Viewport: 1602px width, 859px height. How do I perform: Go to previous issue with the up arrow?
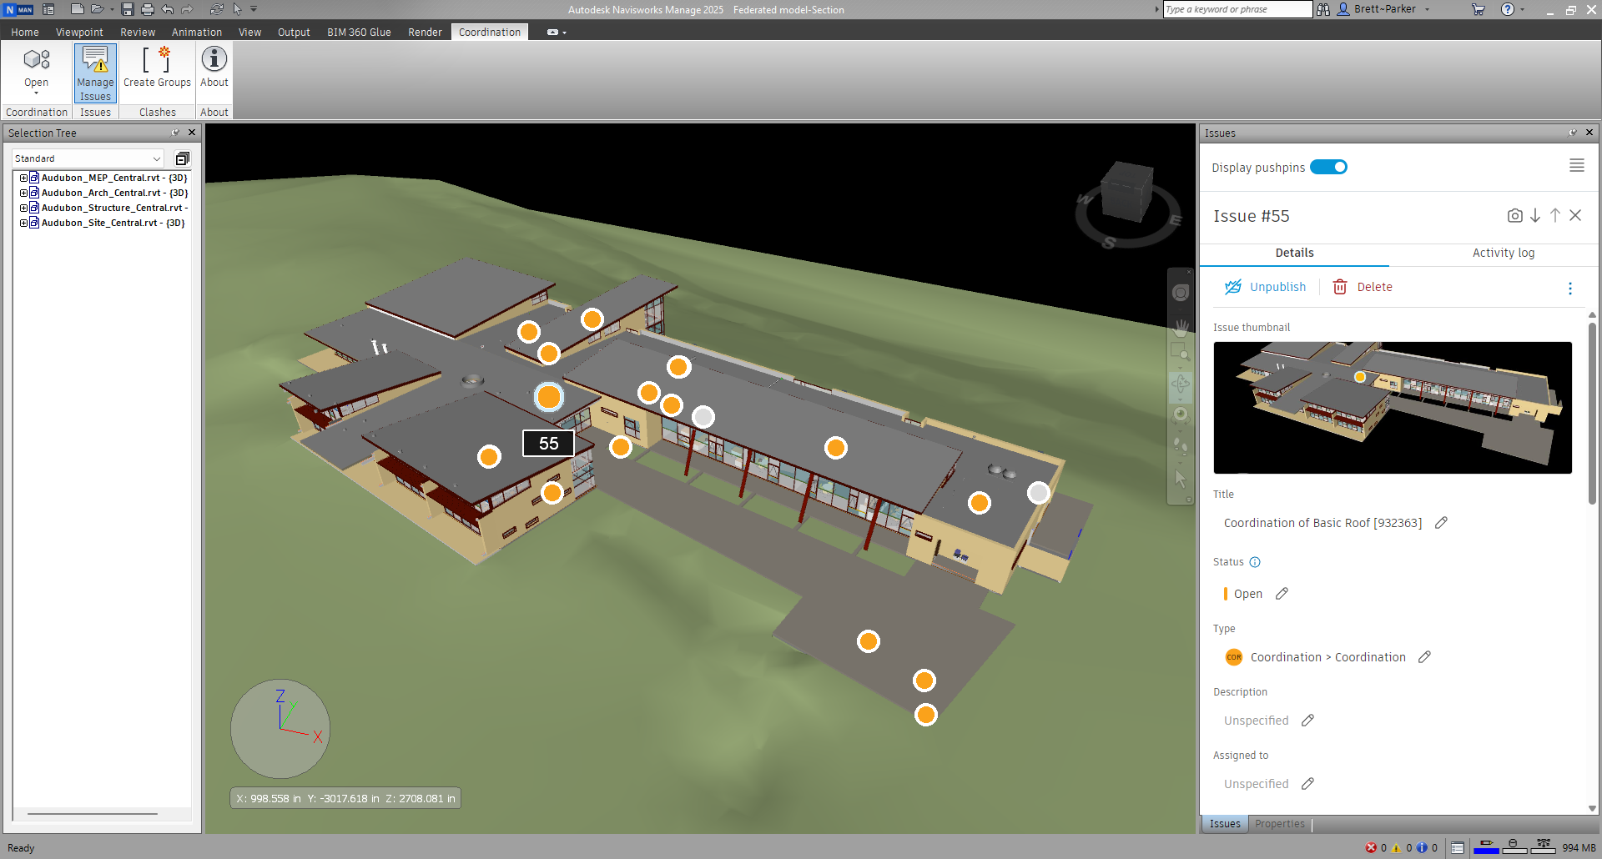coord(1555,215)
